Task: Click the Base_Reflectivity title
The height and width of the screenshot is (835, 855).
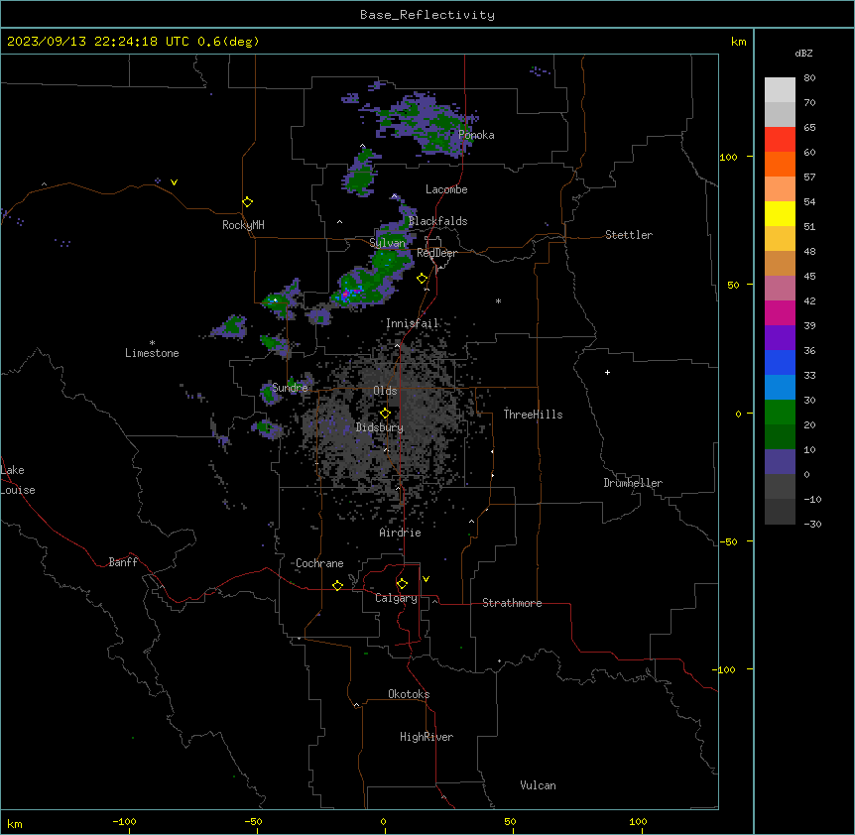Action: (427, 15)
